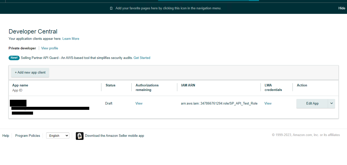This screenshot has height=165, width=347.
Task: Click the Private developer label
Action: point(22,48)
